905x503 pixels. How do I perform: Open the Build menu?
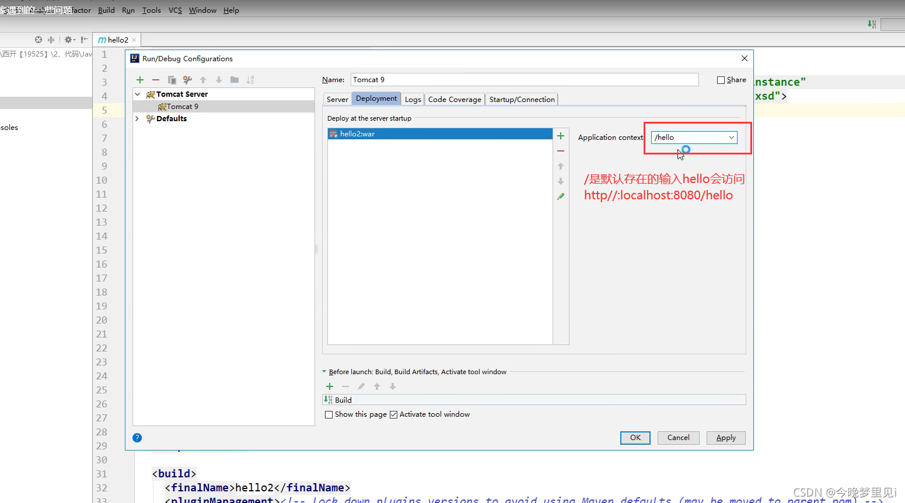coord(106,10)
